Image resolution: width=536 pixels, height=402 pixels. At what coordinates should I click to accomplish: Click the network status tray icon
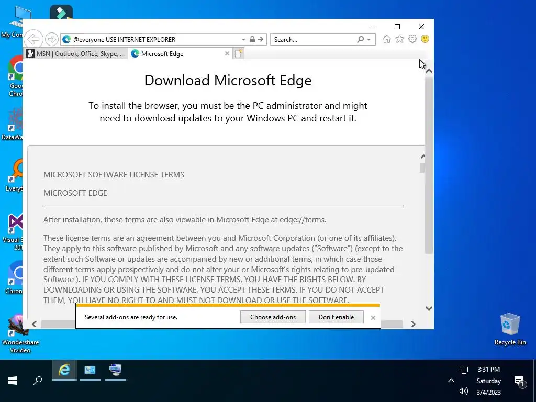(464, 370)
